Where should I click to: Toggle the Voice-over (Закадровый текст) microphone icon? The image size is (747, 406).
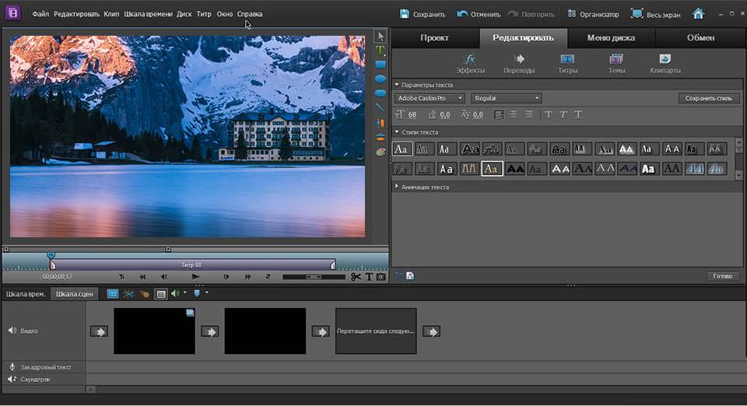(12, 366)
